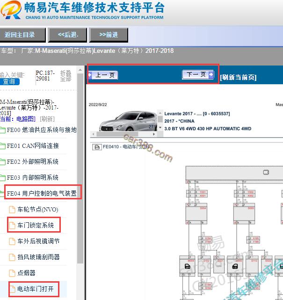
Task: Click document icon beside 车门锁定系统
Action: click(12, 226)
